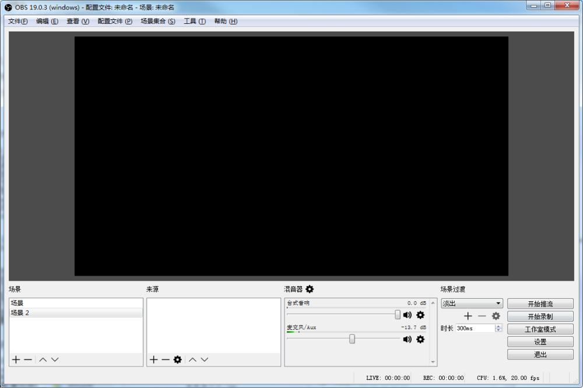Mute the 台式音响 desktop audio speaker

[x=407, y=315]
